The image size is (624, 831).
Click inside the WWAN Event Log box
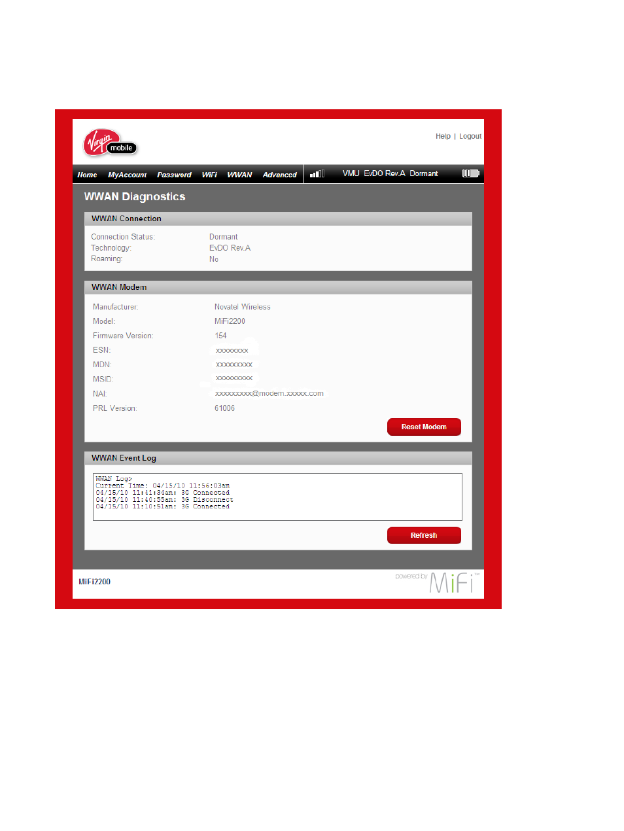277,497
